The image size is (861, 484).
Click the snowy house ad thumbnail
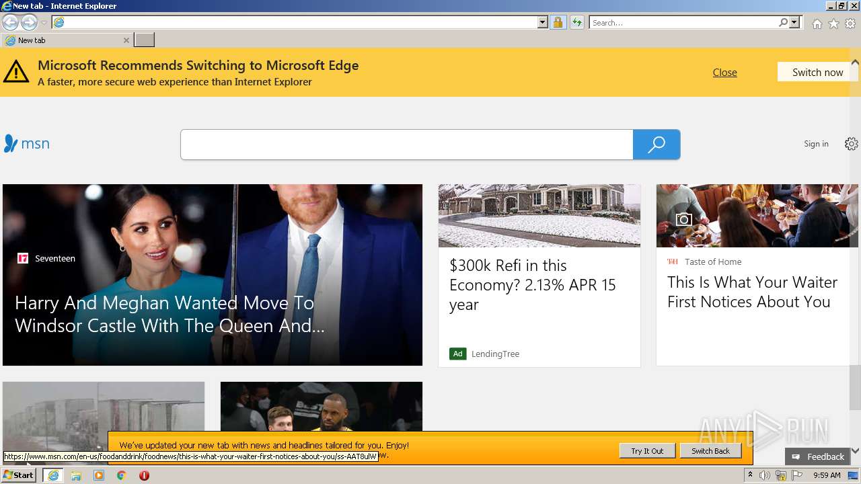pos(539,216)
